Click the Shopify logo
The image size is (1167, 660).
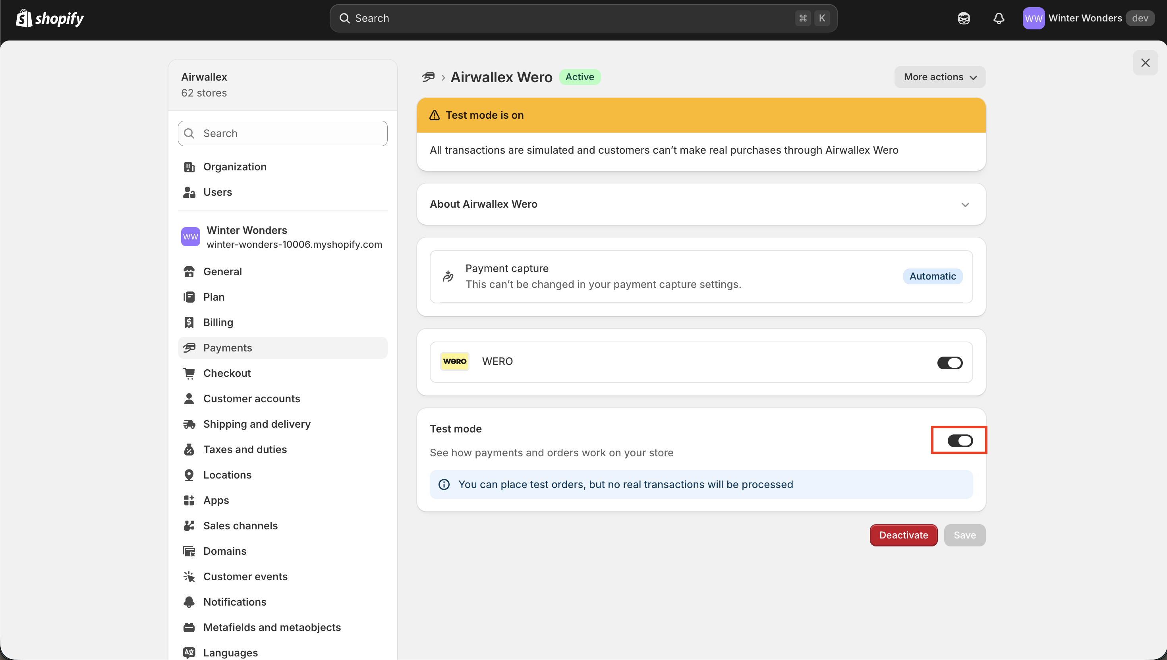point(50,18)
